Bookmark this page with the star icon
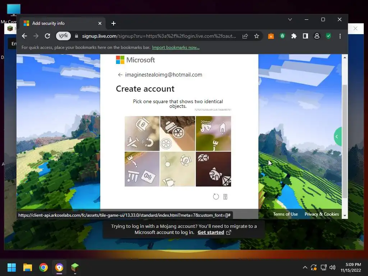 (x=257, y=36)
